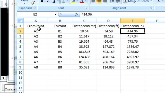Screen dimensions: 165x93
Task: Click the formula bar showing 414.96
Action: click(122, 14)
